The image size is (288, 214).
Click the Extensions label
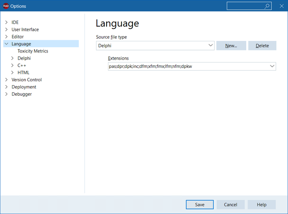118,58
